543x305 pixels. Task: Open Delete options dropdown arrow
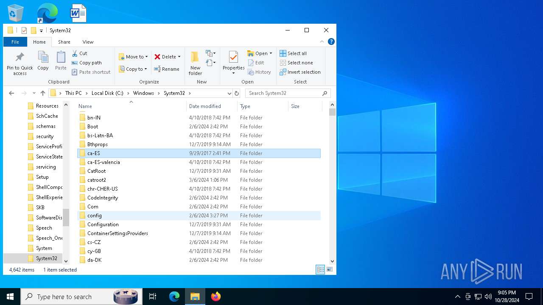(x=179, y=57)
